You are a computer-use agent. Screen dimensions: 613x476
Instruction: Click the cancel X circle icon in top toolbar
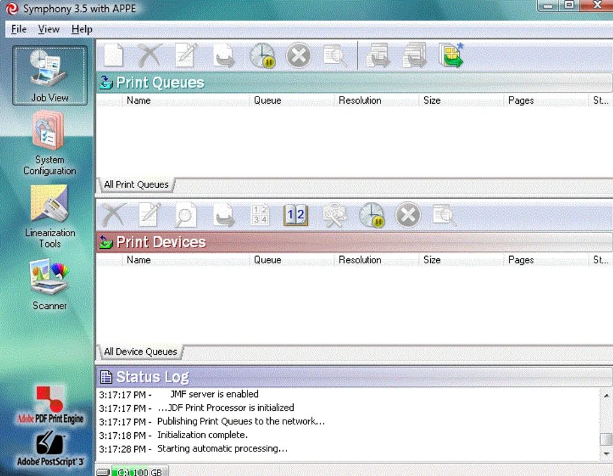point(298,56)
